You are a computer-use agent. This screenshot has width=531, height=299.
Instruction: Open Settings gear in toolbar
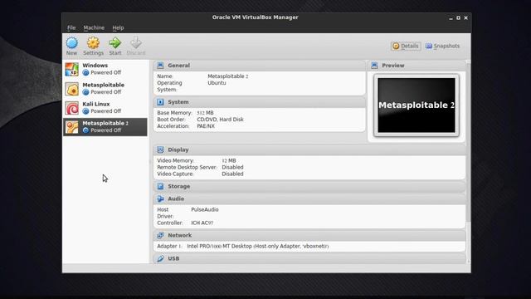tap(93, 43)
